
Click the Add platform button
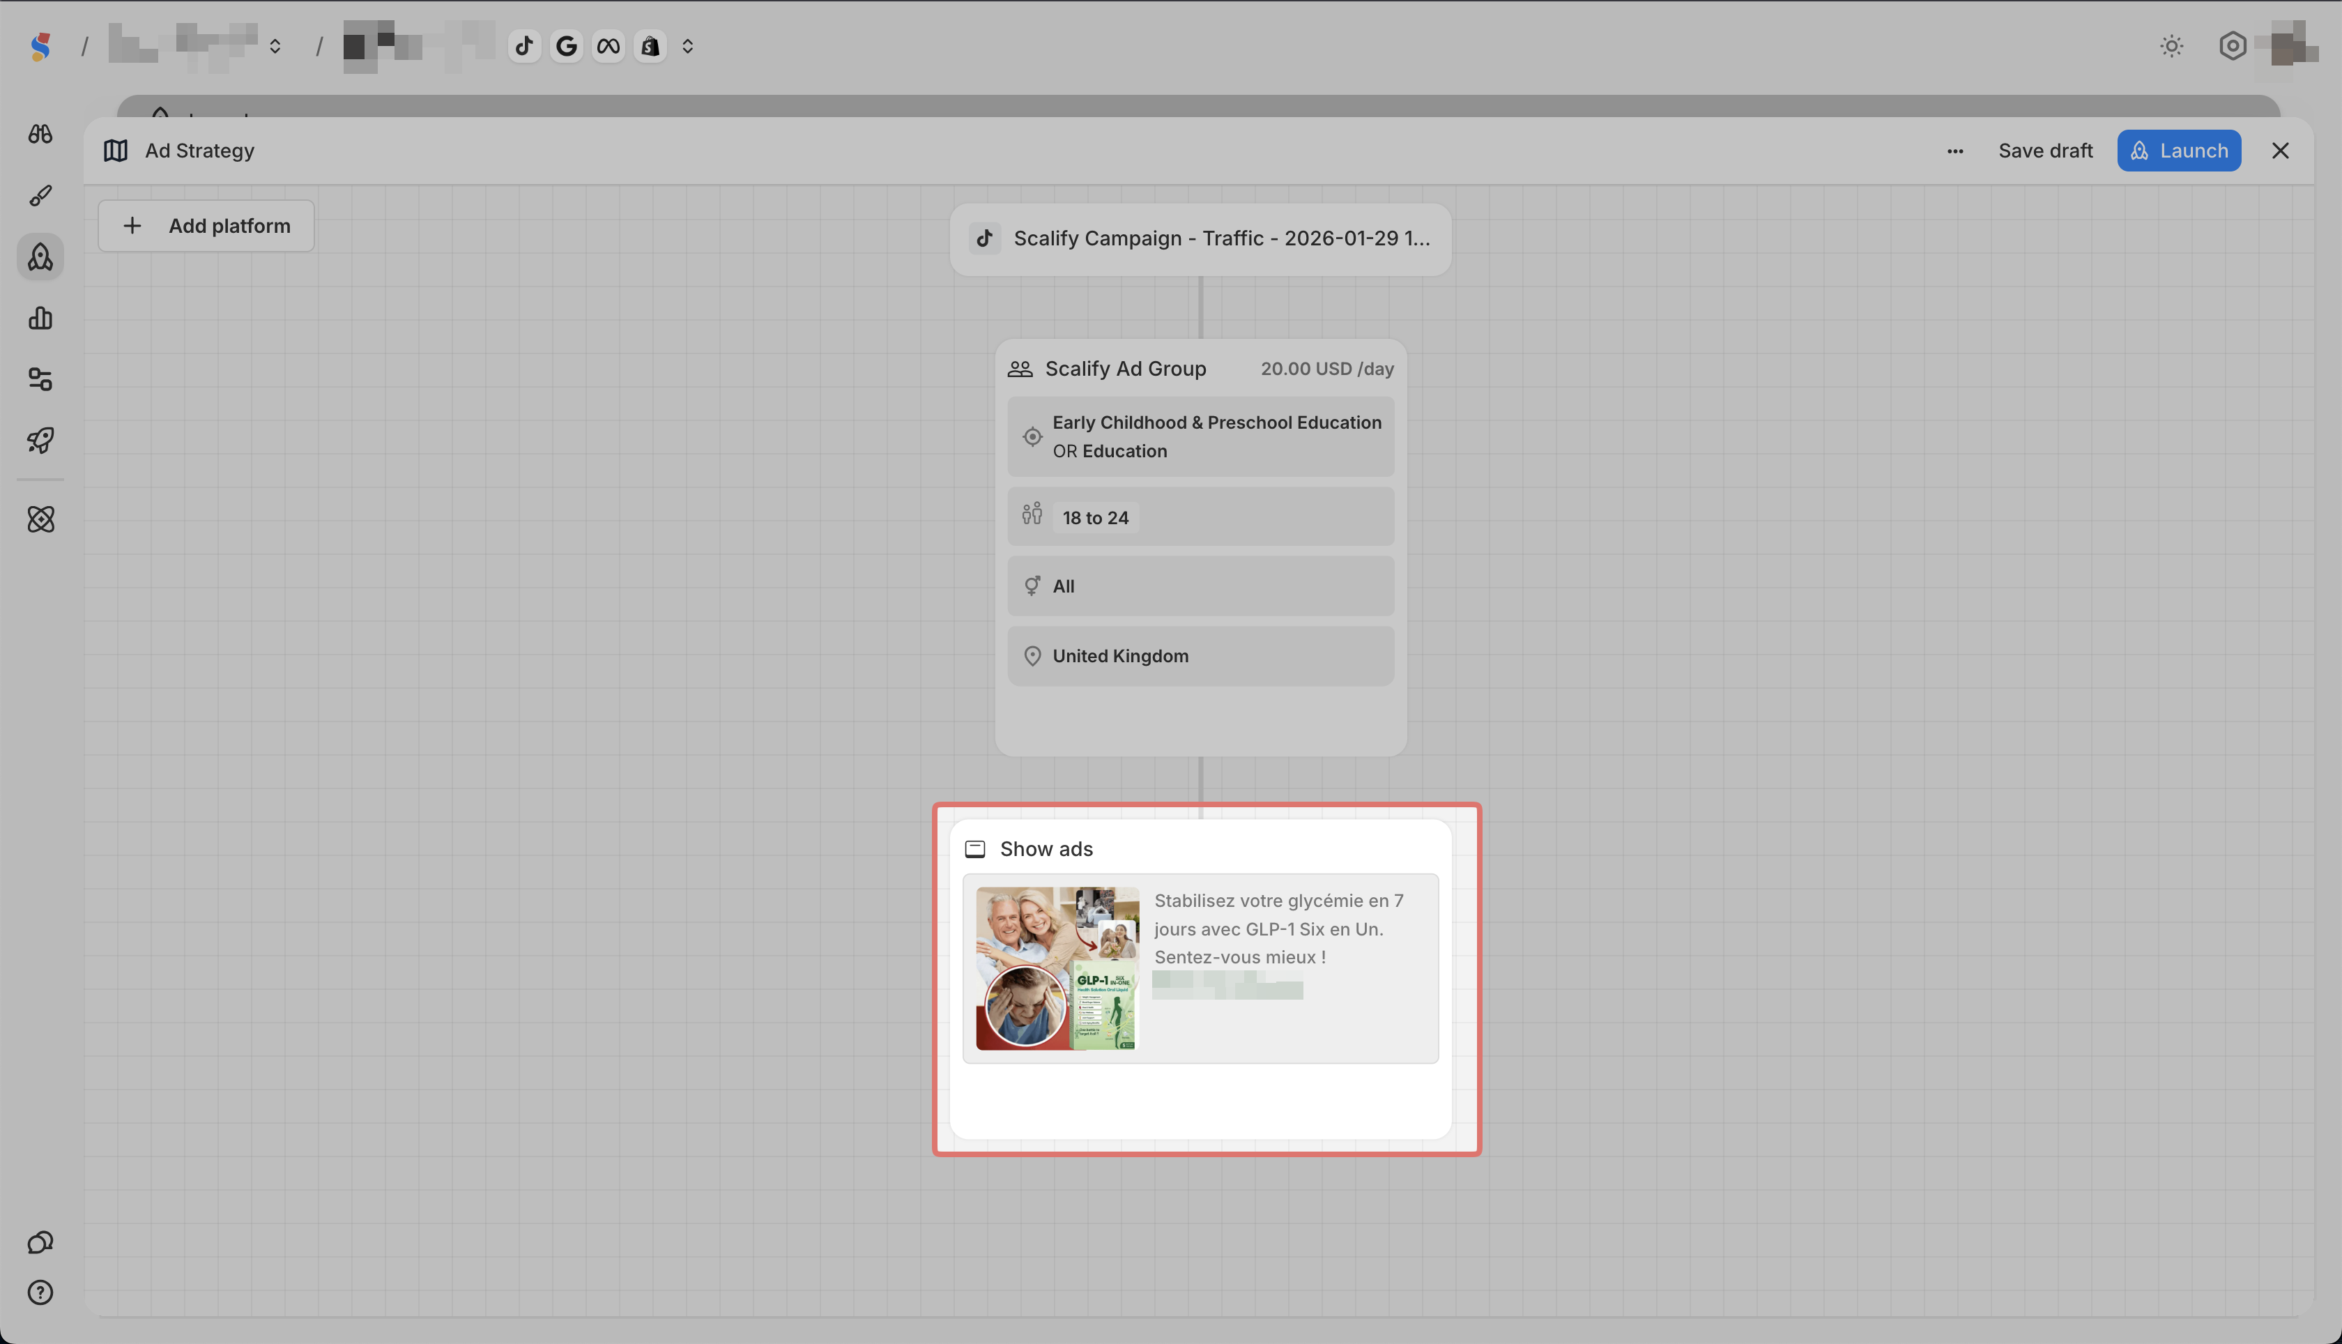coord(206,226)
